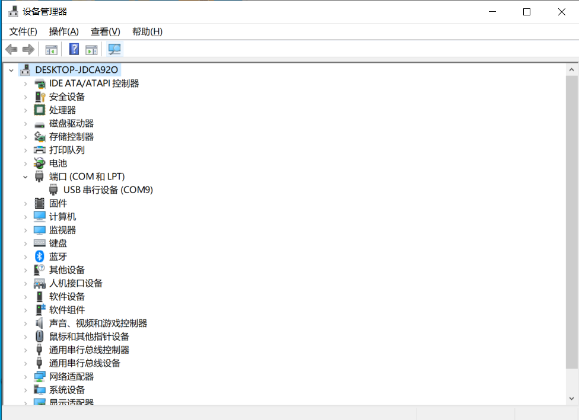This screenshot has width=579, height=420.
Task: Click the vertical scrollbar thumb
Action: point(572,222)
